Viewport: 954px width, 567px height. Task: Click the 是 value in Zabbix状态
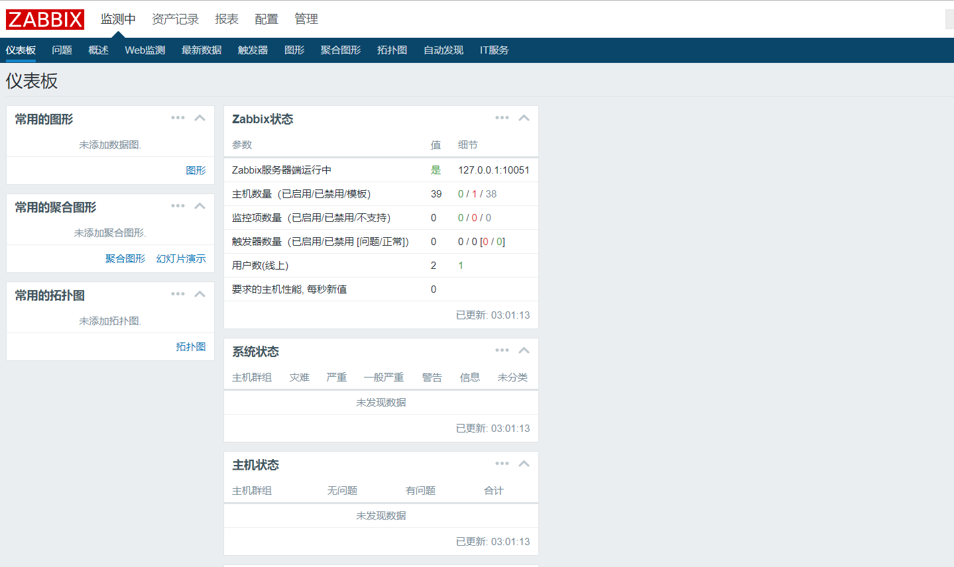point(436,170)
